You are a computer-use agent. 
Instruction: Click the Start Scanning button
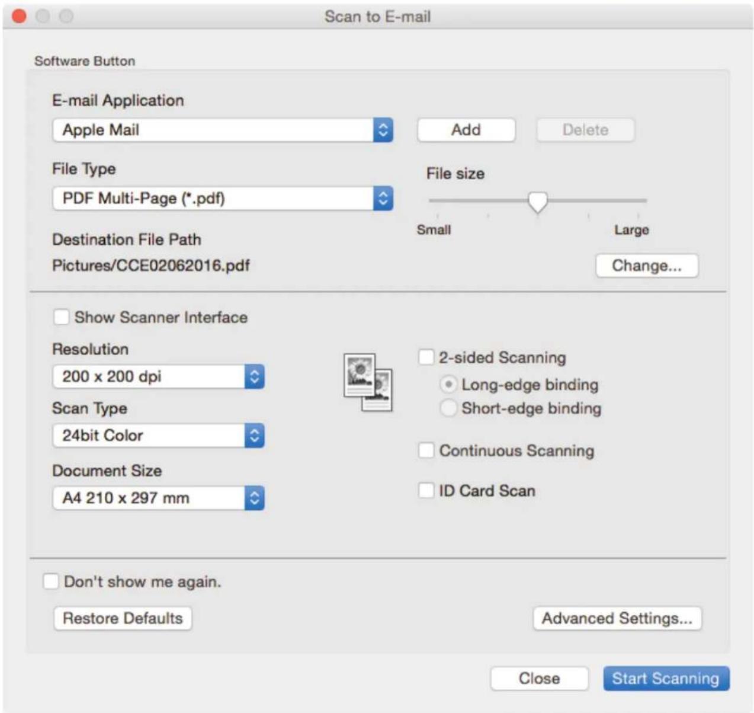coord(666,679)
